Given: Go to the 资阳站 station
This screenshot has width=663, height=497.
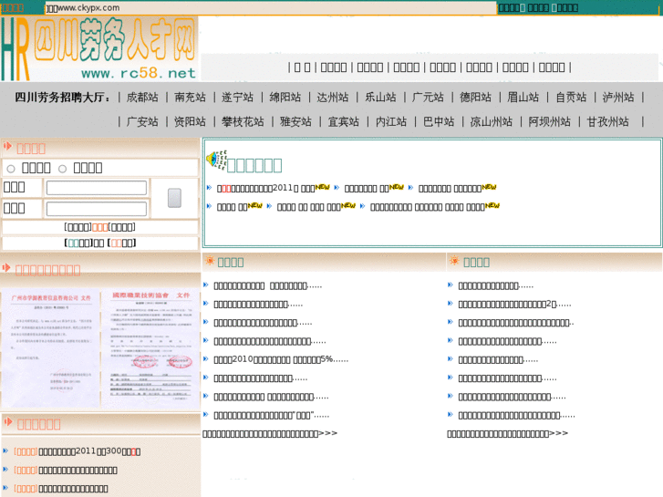Looking at the screenshot, I should click(x=190, y=122).
